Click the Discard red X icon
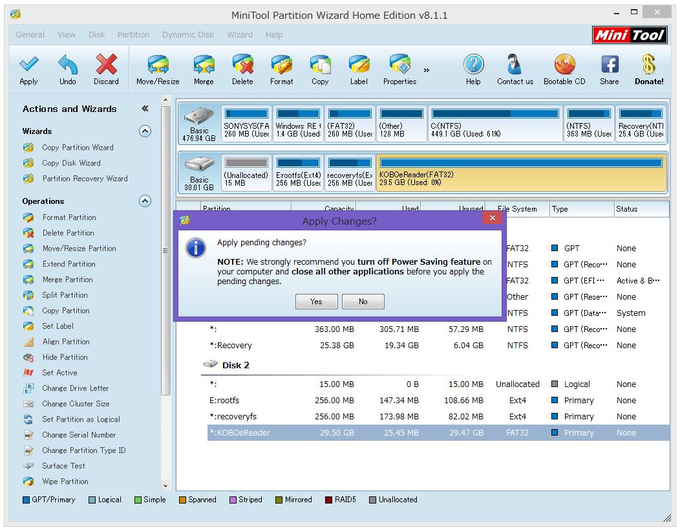The height and width of the screenshot is (532, 680). tap(106, 64)
